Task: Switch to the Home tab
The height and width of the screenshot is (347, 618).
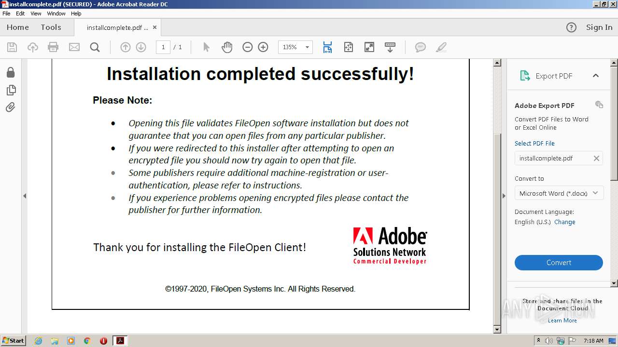Action: pyautogui.click(x=18, y=27)
